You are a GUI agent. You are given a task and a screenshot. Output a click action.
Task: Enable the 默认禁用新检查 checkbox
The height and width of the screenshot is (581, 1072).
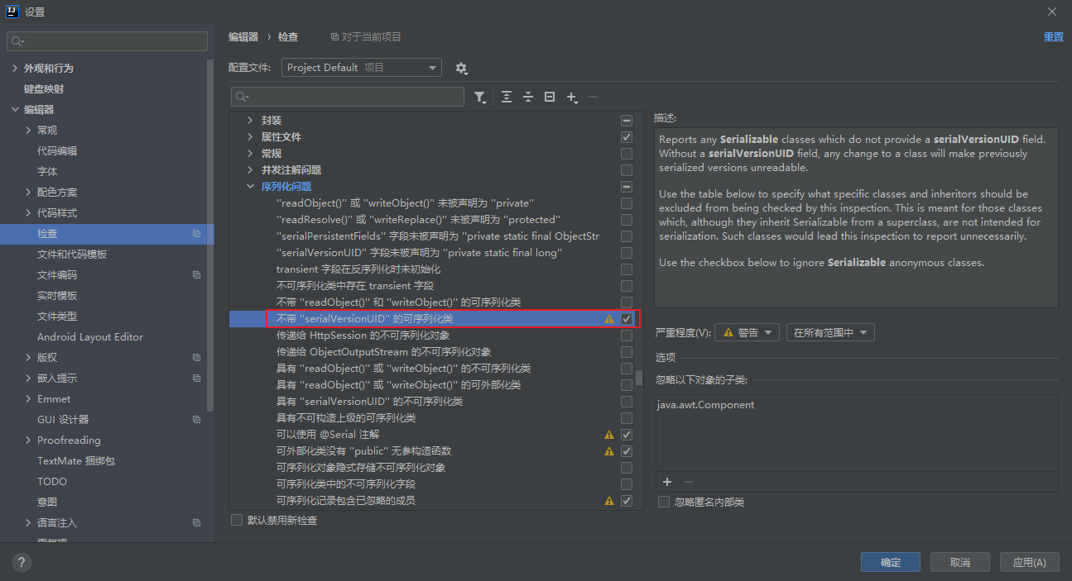pyautogui.click(x=236, y=520)
